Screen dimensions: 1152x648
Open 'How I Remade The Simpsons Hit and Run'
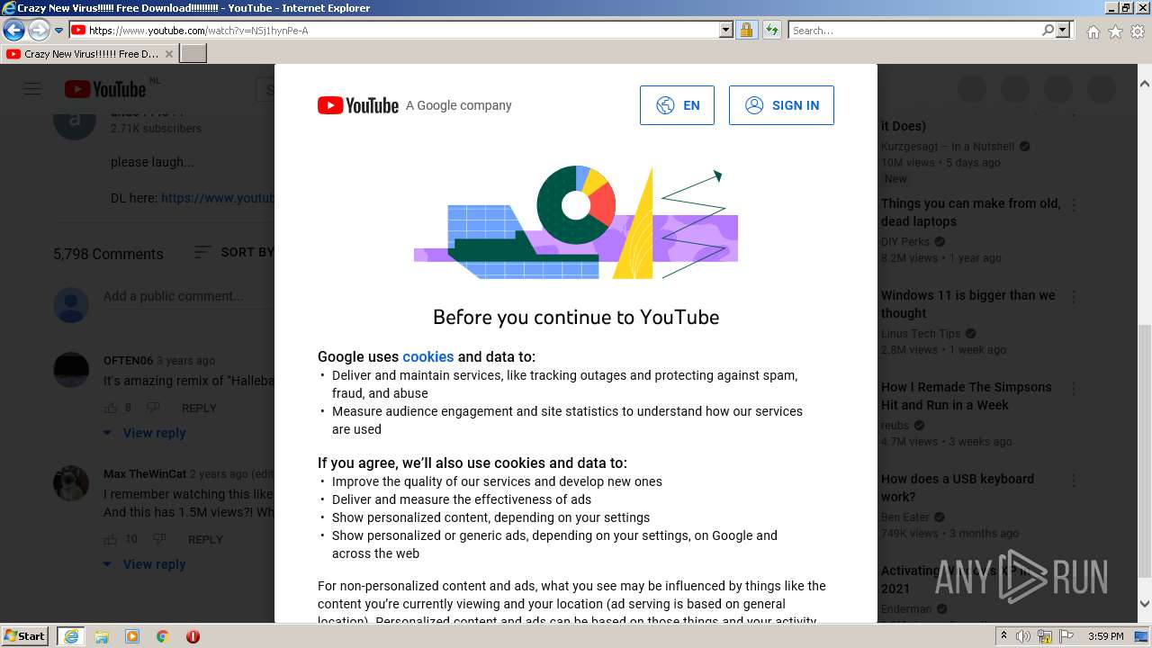(966, 396)
